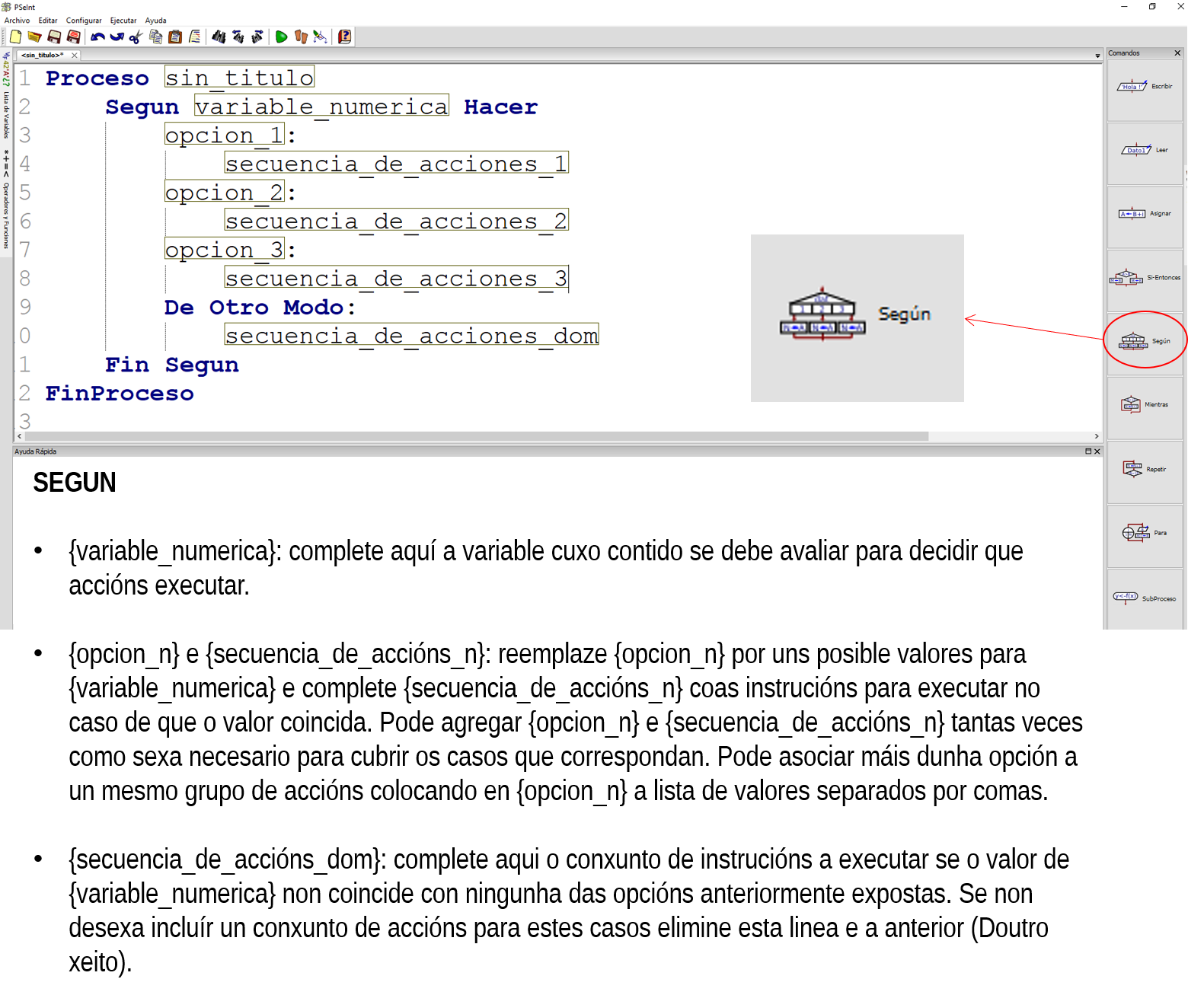Click the Paste clipboard icon
This screenshot has width=1188, height=995.
point(175,37)
